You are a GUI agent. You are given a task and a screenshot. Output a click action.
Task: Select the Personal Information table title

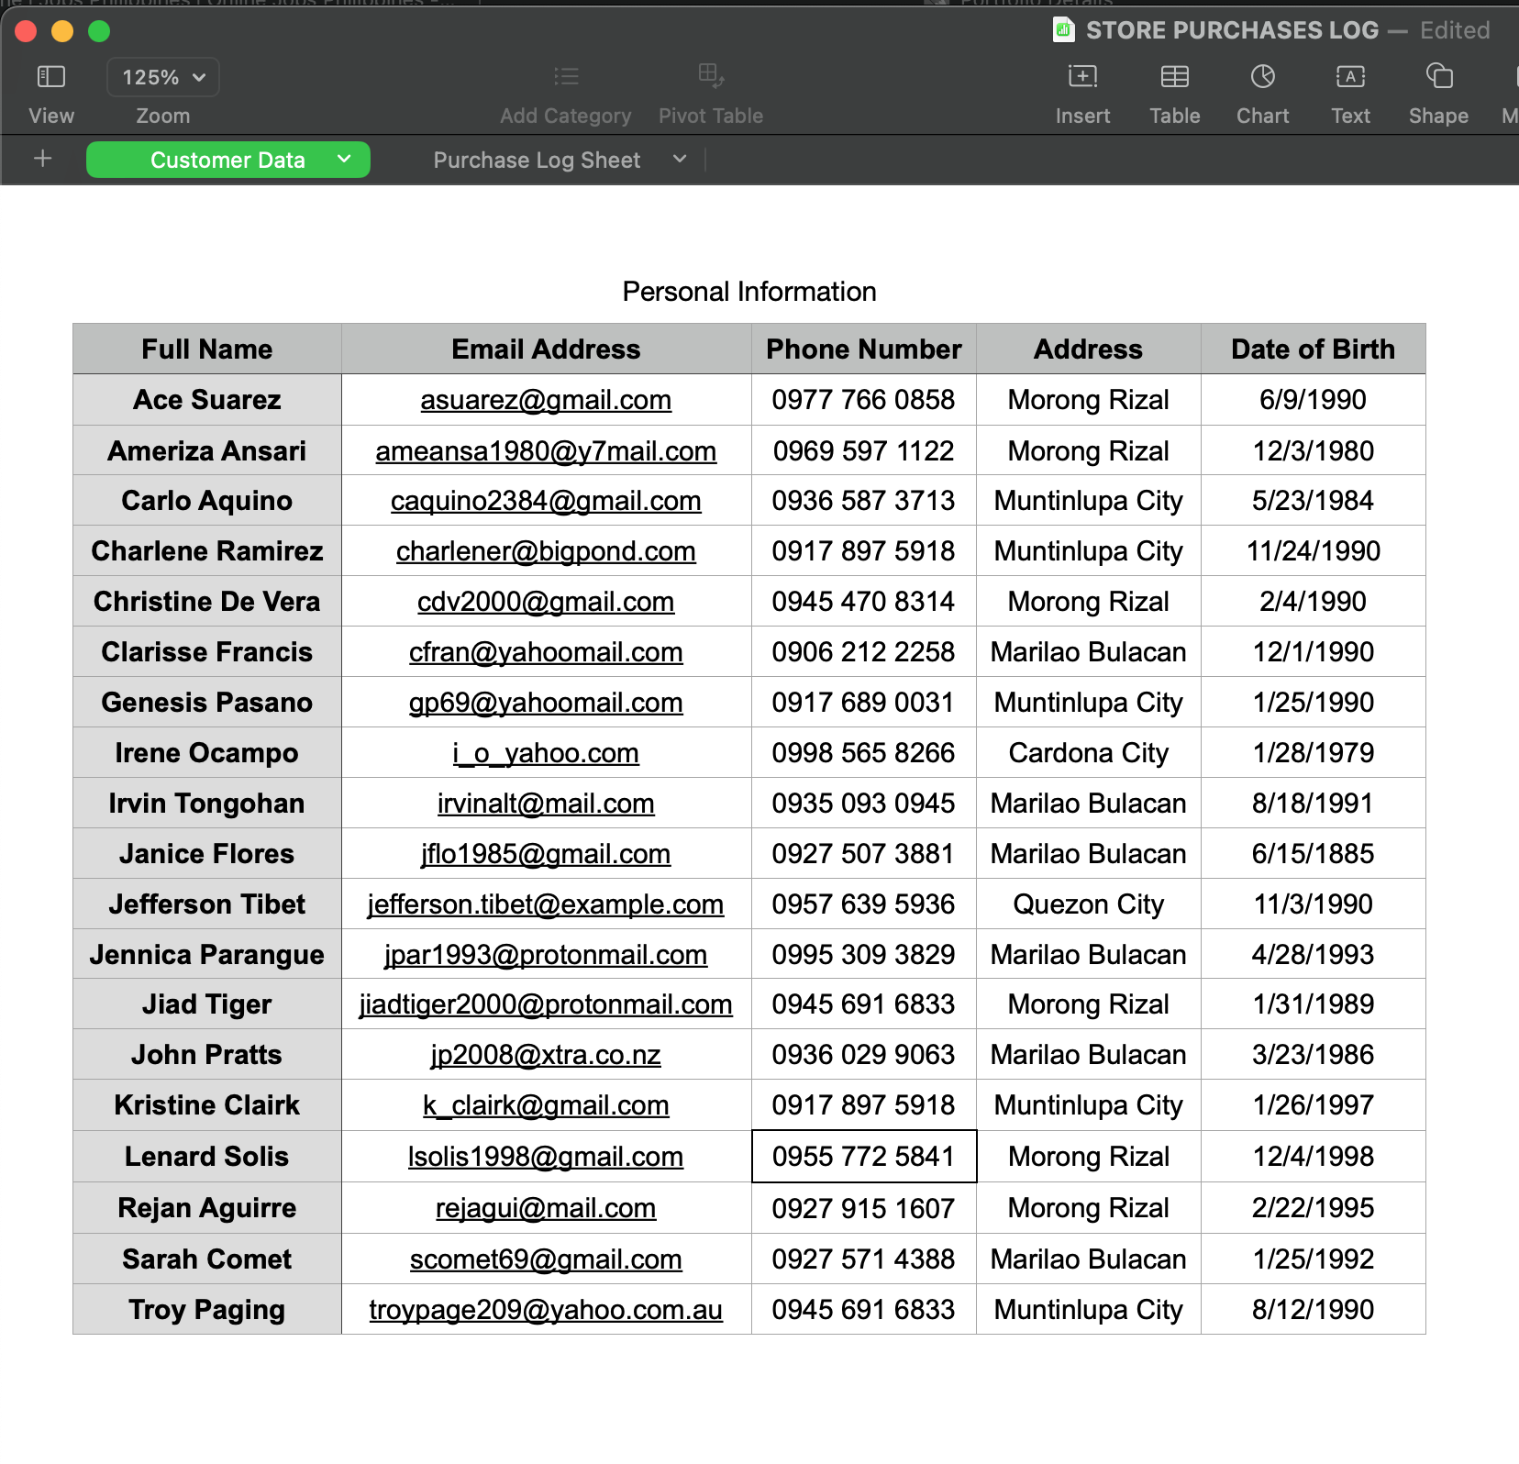(749, 292)
